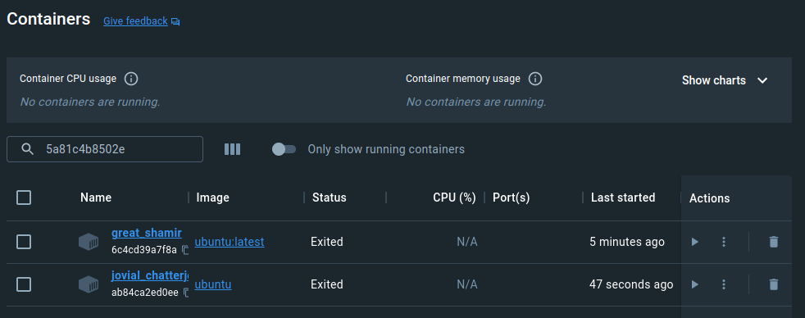Screen dimensions: 805x318
Task: Click the Actions column header
Action: 710,198
